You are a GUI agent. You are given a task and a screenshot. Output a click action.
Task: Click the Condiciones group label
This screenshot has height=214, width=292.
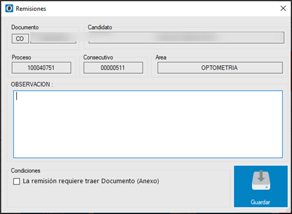[x=26, y=171]
